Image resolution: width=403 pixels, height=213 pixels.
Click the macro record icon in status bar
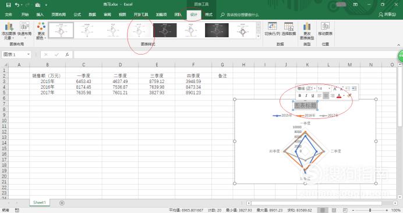(17, 210)
